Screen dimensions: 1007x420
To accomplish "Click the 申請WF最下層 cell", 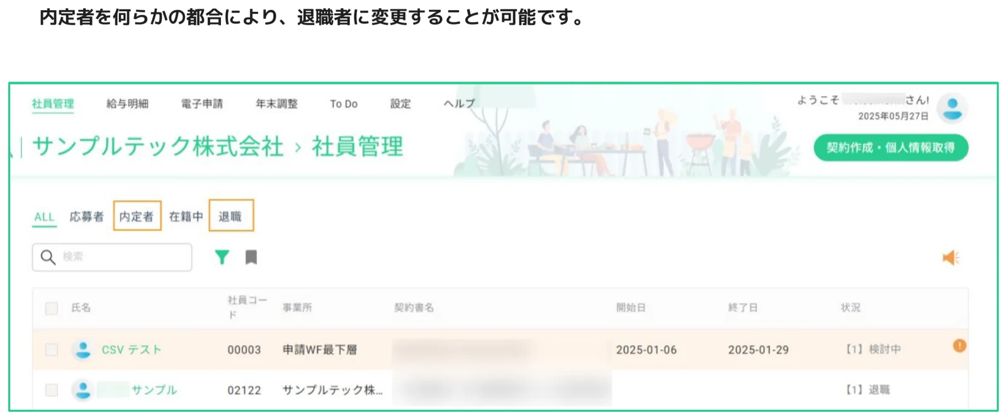I will click(320, 349).
